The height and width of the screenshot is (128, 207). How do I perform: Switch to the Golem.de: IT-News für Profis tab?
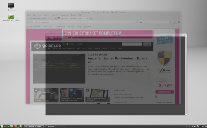coord(73,18)
